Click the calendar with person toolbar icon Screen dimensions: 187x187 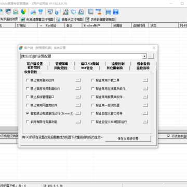(x=98, y=12)
